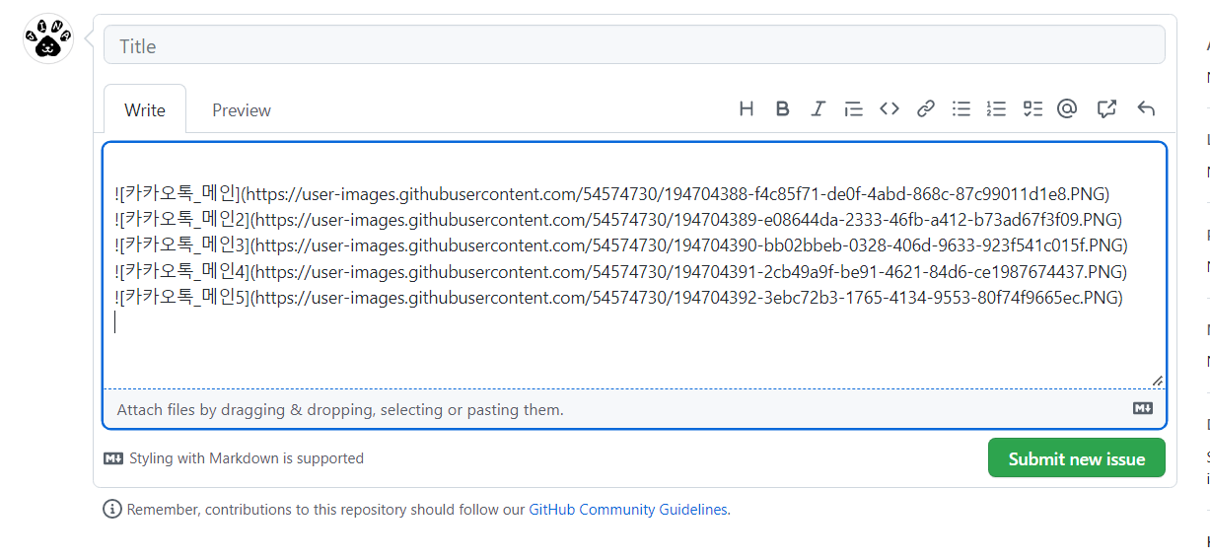1210x559 pixels.
Task: Toggle bold text formatting
Action: [782, 109]
